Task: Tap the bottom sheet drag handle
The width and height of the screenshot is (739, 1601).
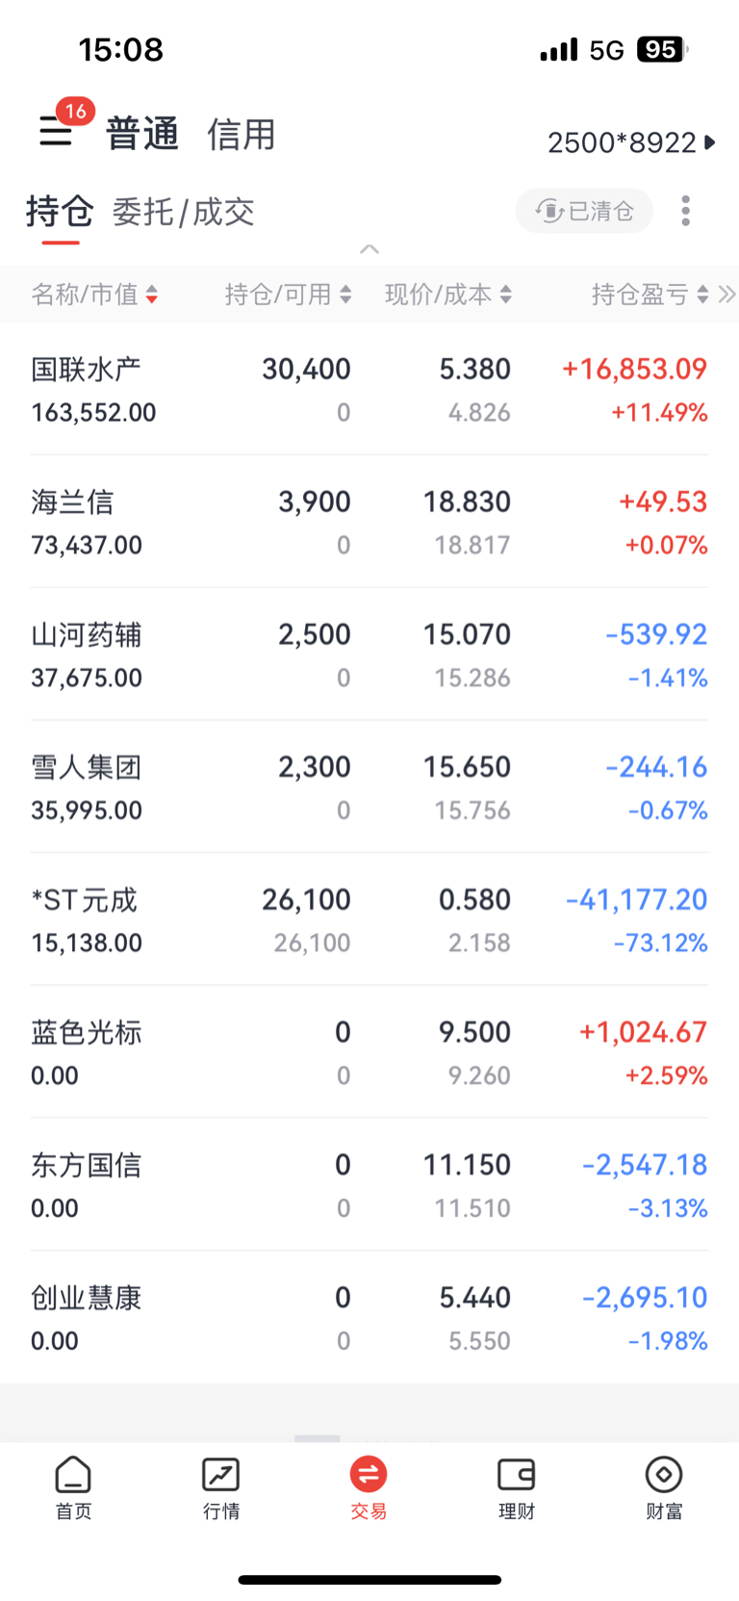Action: tap(318, 1438)
